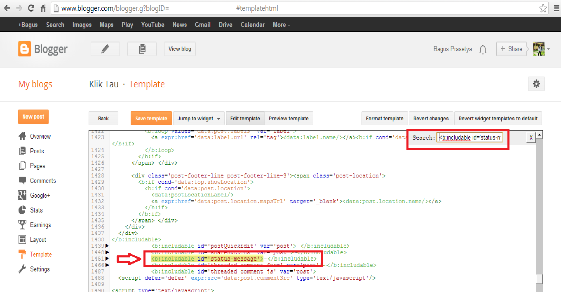
Task: Reload the page with refresh icon
Action: 31,8
